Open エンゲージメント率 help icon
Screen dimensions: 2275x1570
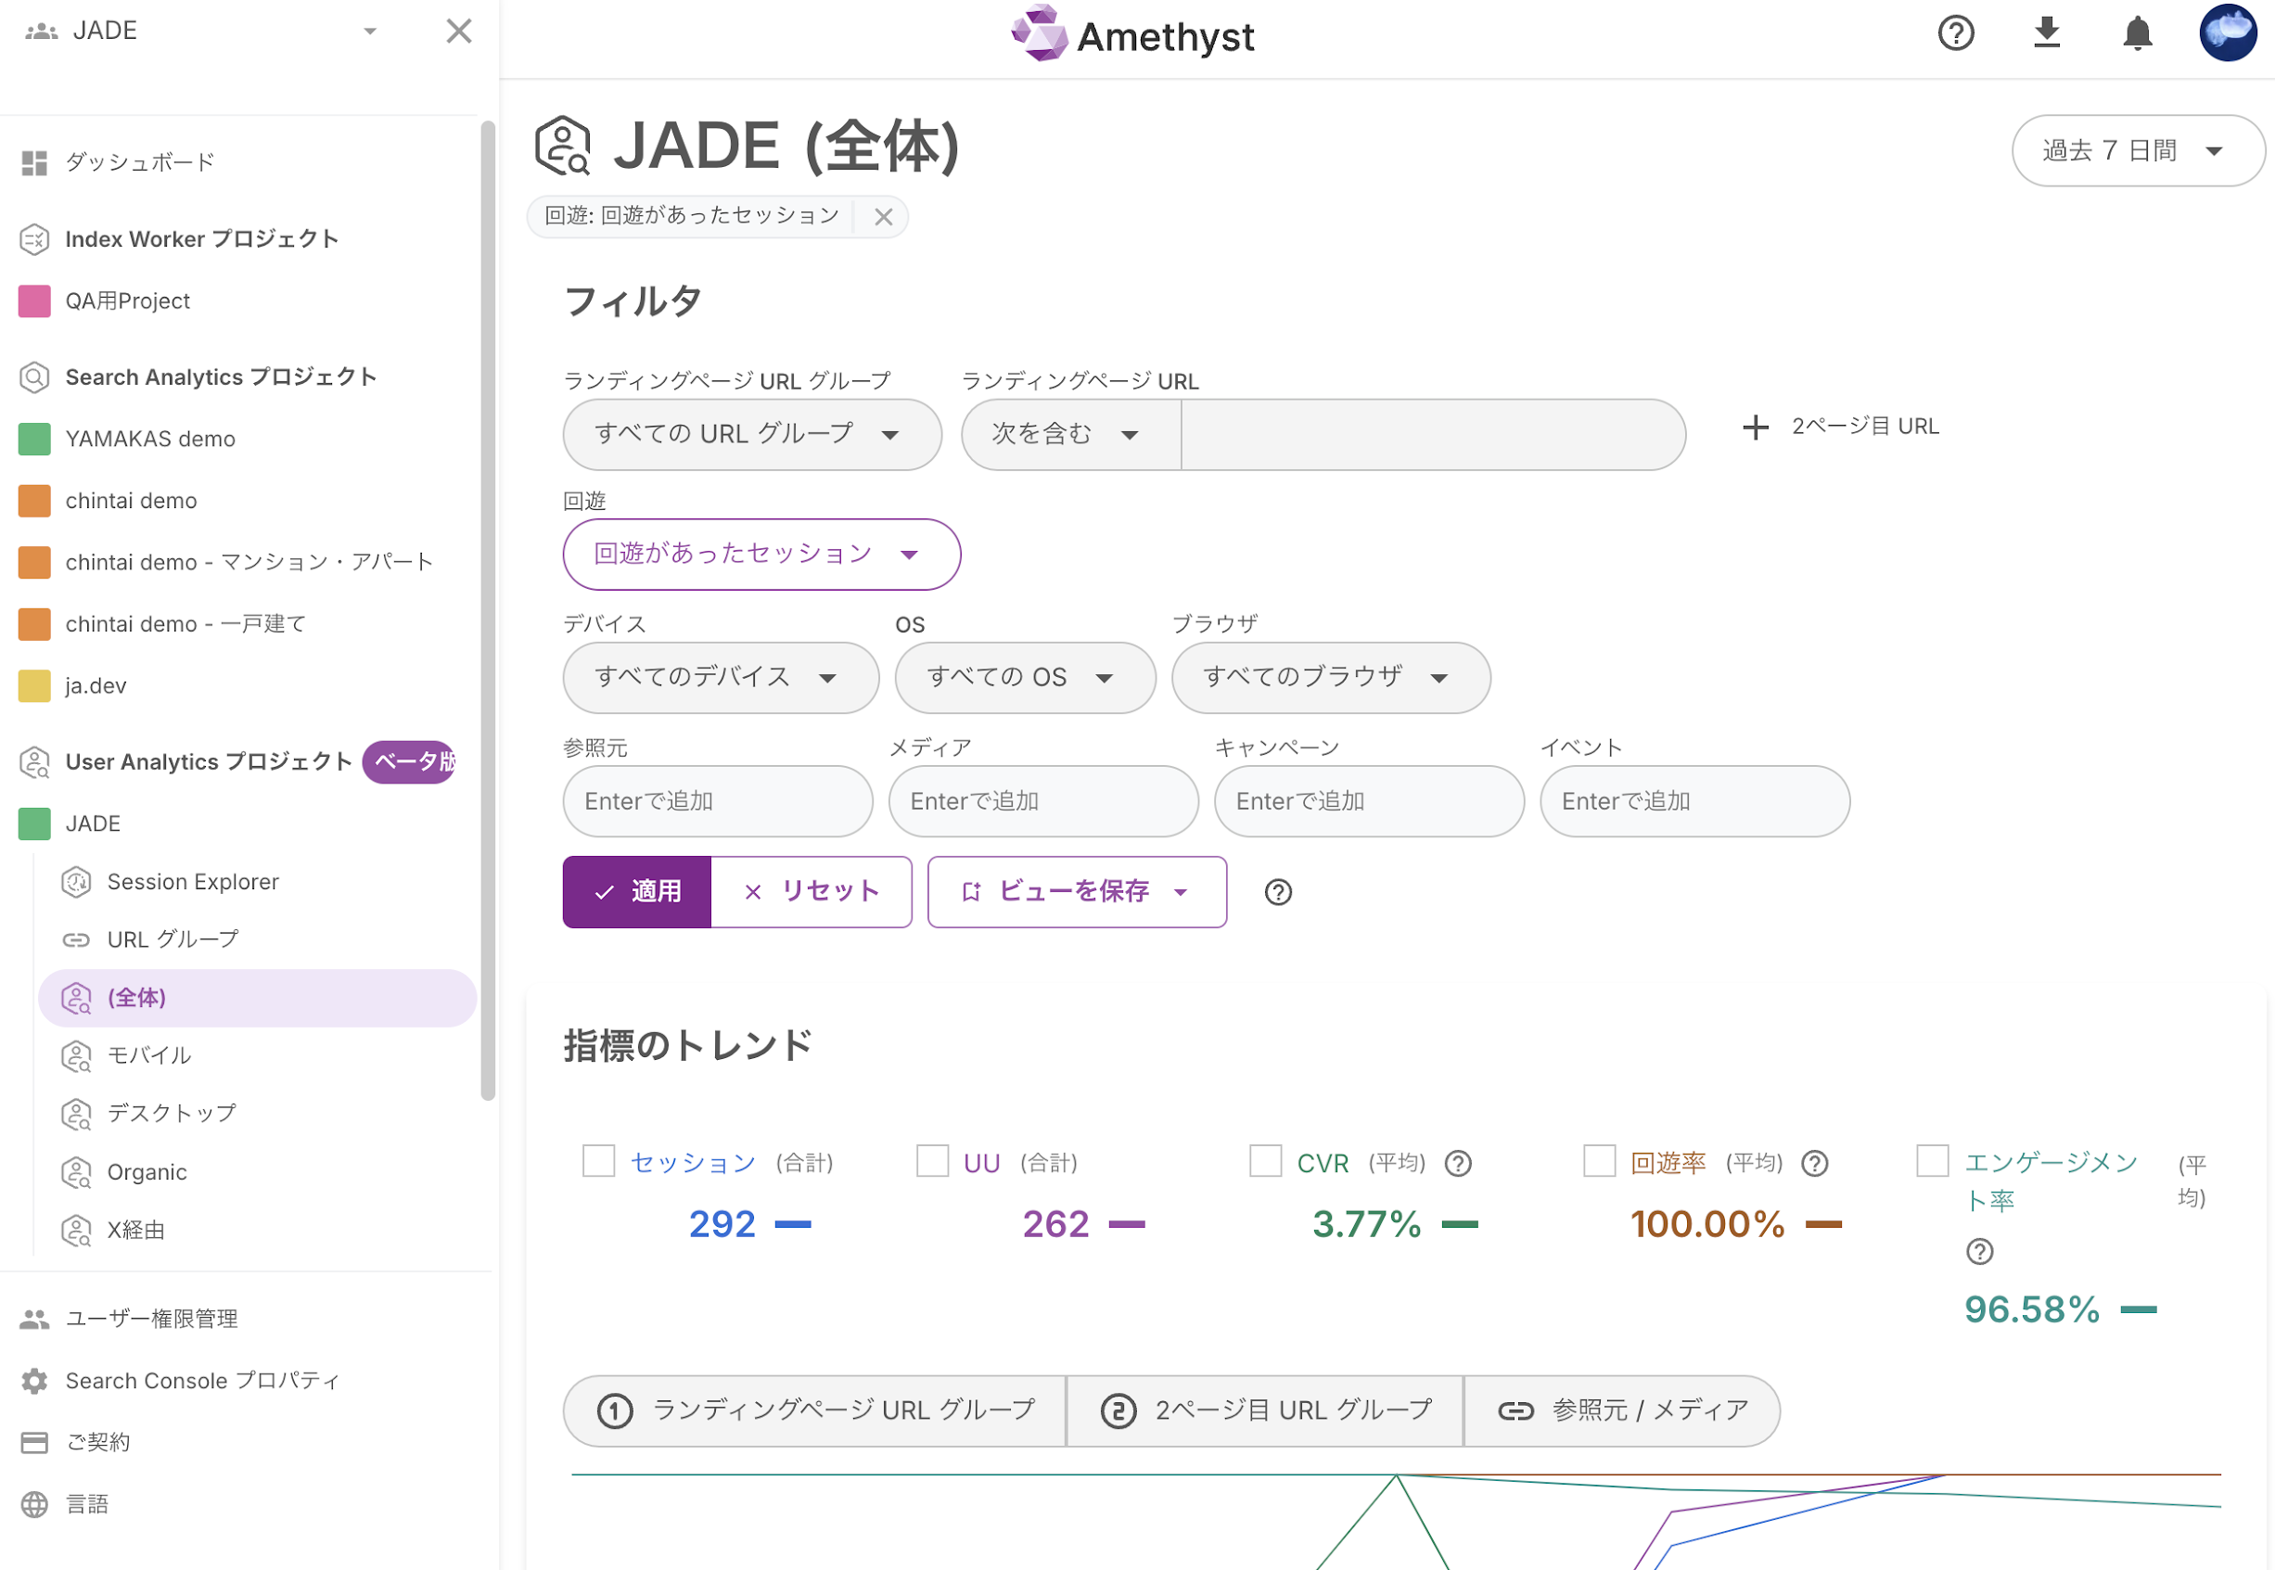(x=1978, y=1251)
